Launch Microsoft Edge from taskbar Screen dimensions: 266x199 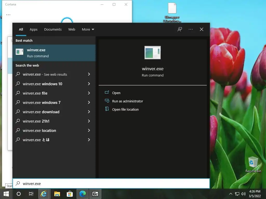83,194
